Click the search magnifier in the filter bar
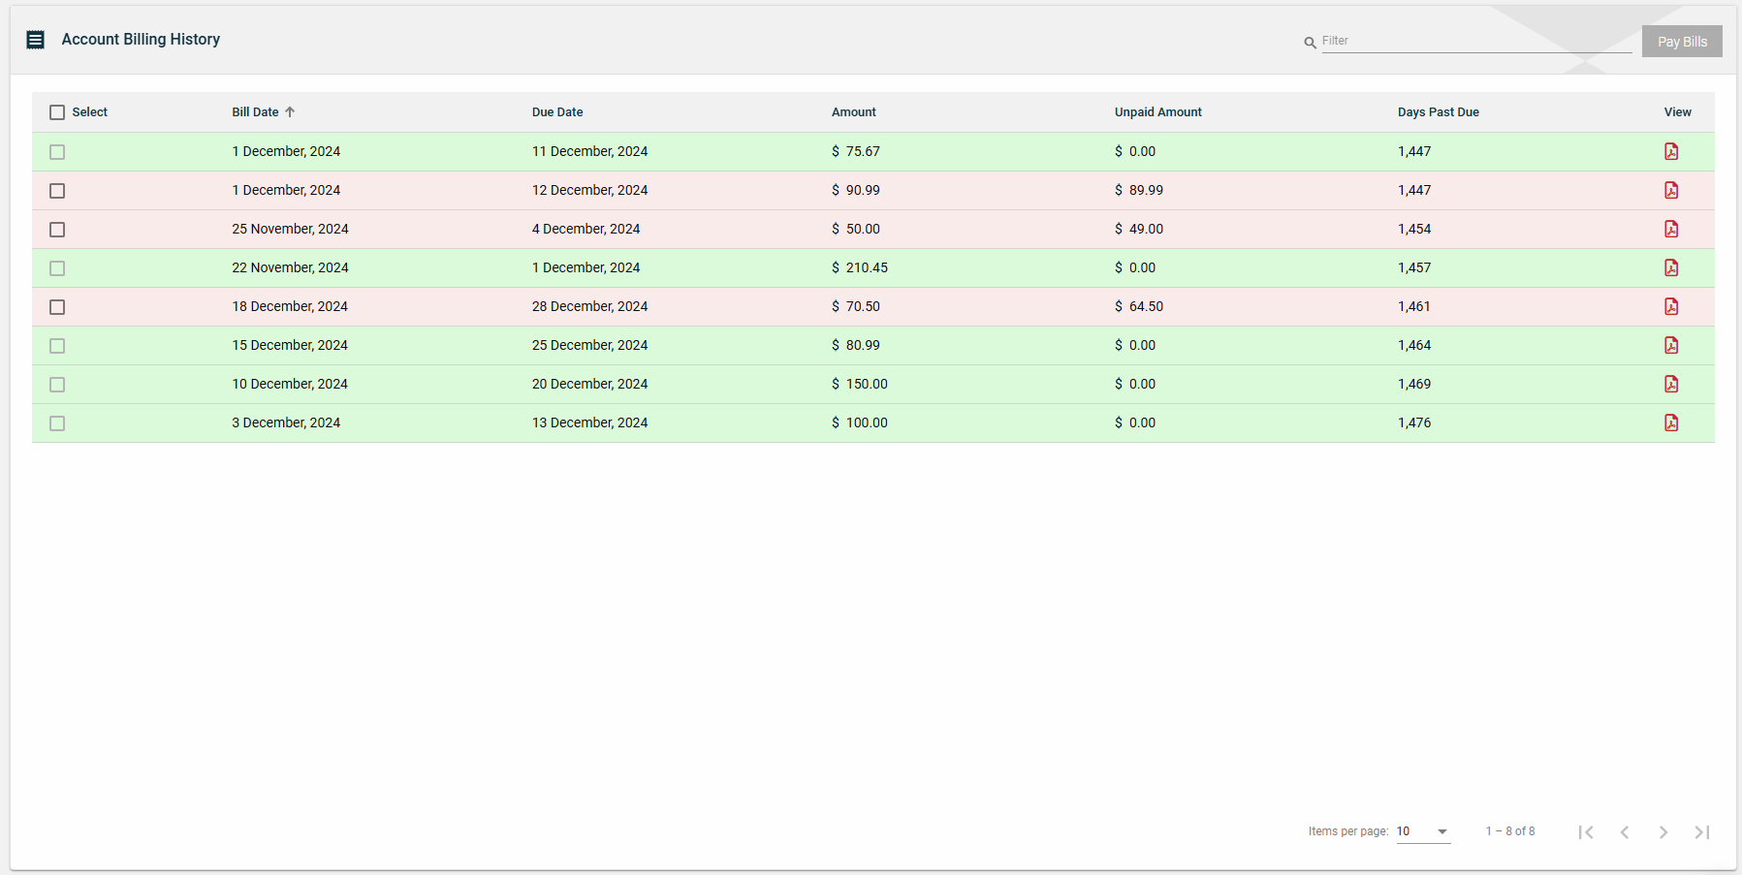The width and height of the screenshot is (1742, 875). (1311, 42)
